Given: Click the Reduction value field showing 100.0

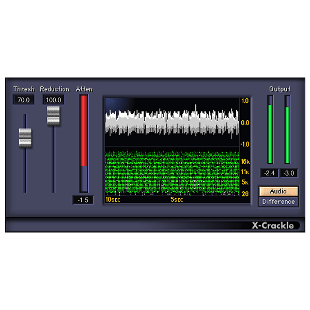Looking at the screenshot, I should (53, 100).
